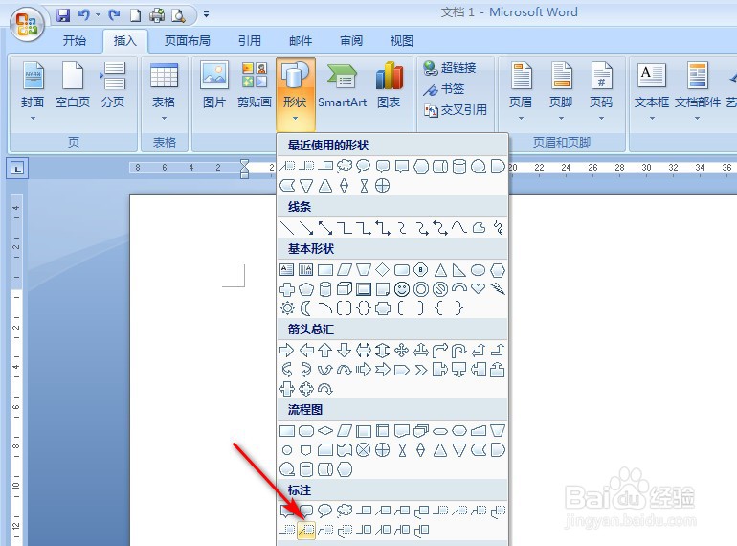Viewport: 737px width, 546px height.
Task: Select the four-way arrow shape
Action: (x=401, y=351)
